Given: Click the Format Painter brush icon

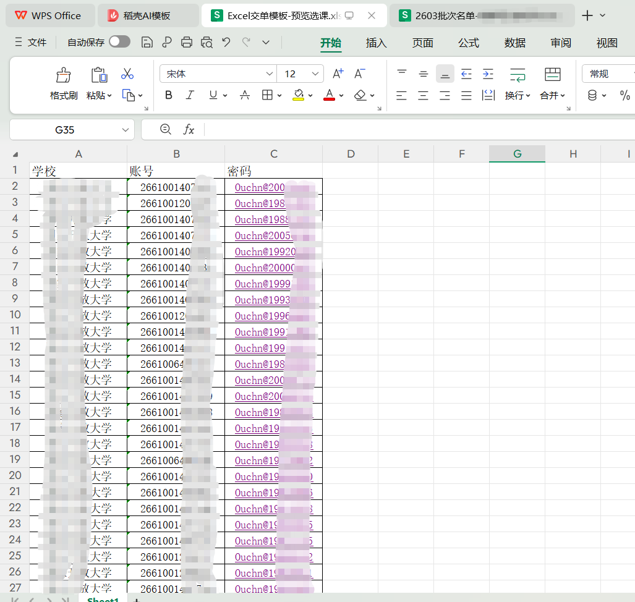Looking at the screenshot, I should tap(63, 75).
